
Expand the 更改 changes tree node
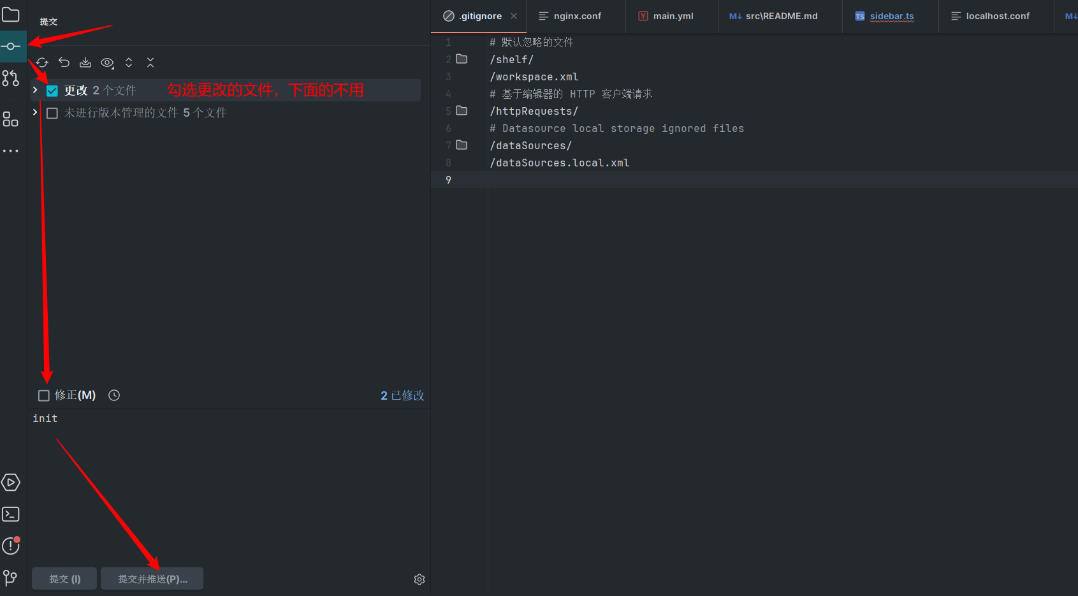[x=35, y=91]
